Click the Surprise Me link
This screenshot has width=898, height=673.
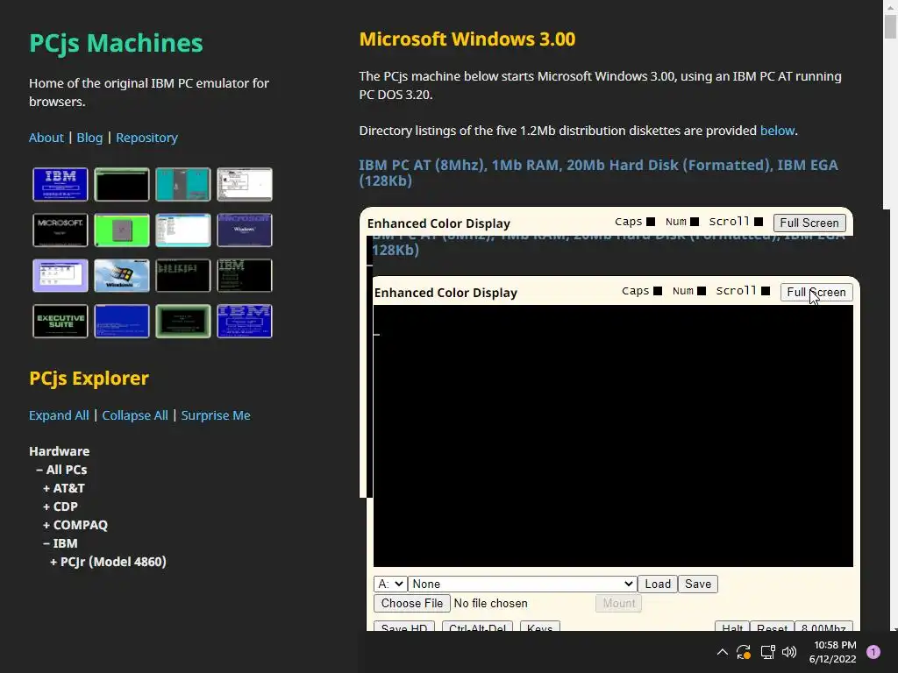point(216,415)
